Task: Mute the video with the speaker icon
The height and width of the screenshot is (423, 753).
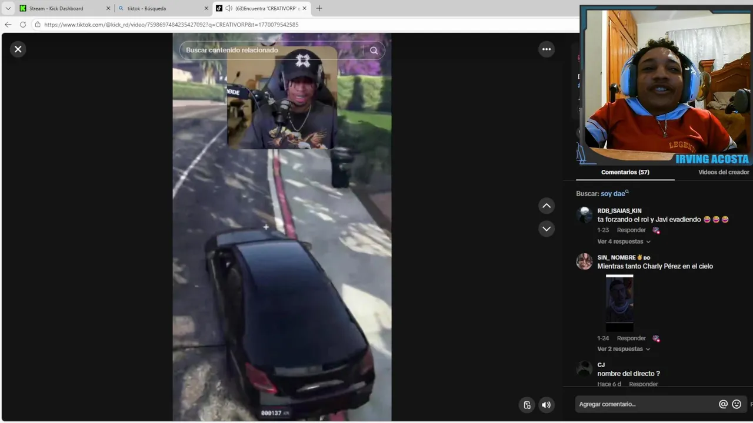Action: [x=547, y=404]
